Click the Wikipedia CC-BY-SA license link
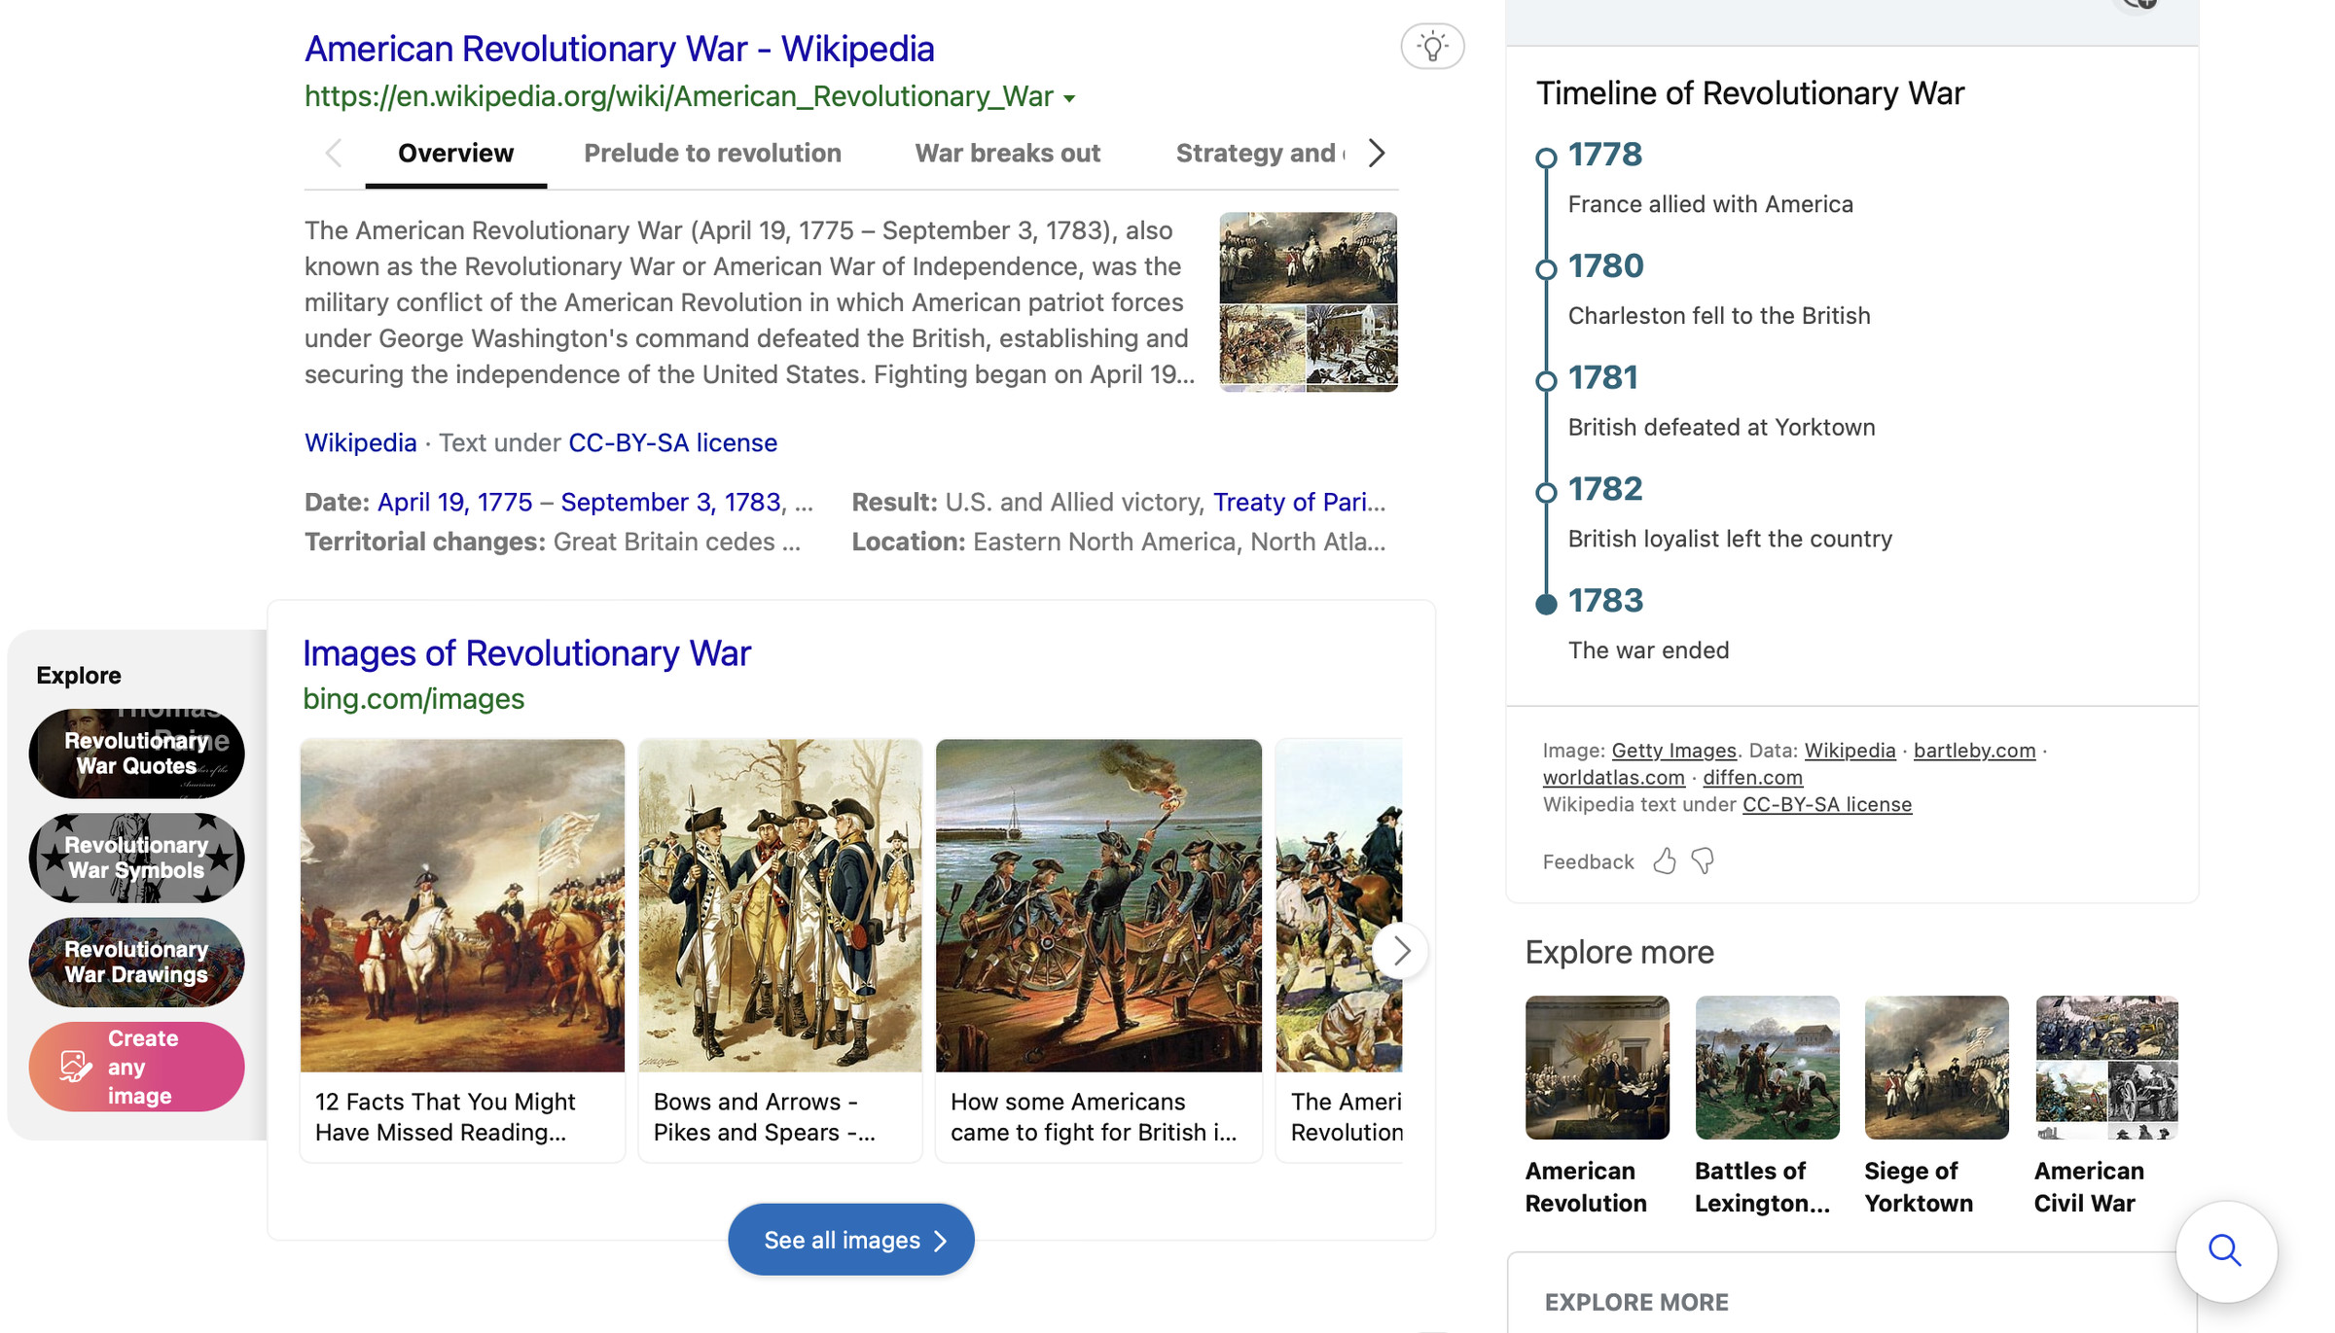Screen dimensions: 2335x1333 click(672, 440)
